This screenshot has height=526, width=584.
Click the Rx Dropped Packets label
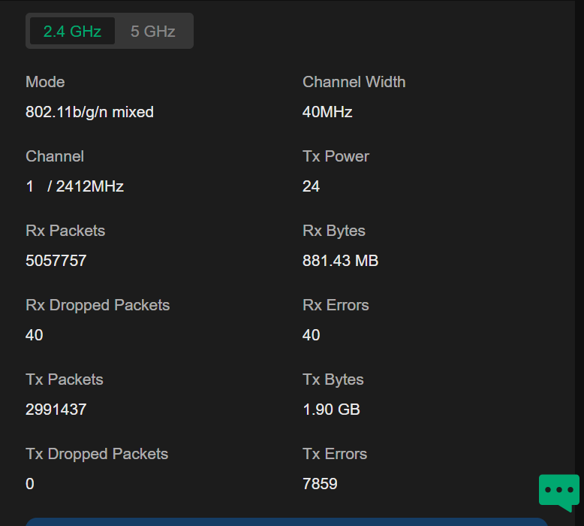[98, 306]
